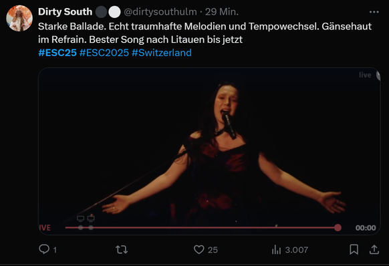View post analytics bar chart icon
389x266 pixels.
coord(276,249)
